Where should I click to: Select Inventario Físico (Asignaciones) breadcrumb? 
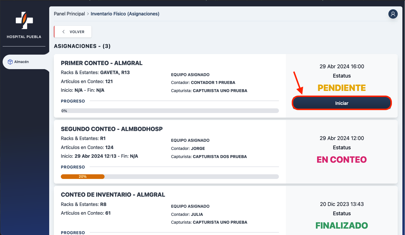pyautogui.click(x=125, y=14)
